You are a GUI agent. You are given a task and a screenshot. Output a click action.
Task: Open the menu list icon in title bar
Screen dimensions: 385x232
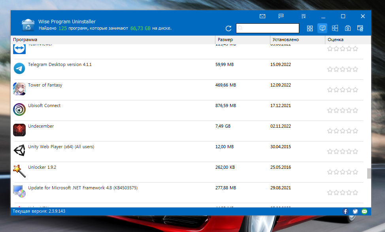304,16
